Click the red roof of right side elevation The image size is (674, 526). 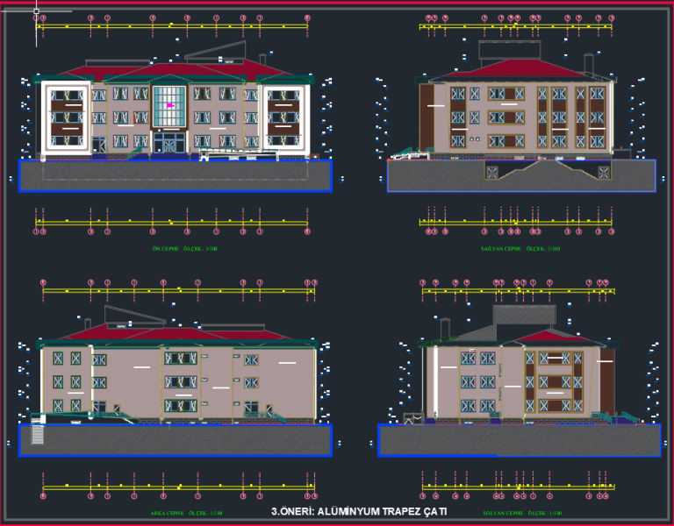tap(518, 70)
